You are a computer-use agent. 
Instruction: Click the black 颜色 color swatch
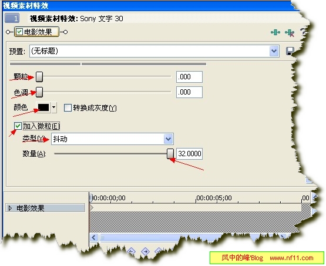tap(43, 107)
